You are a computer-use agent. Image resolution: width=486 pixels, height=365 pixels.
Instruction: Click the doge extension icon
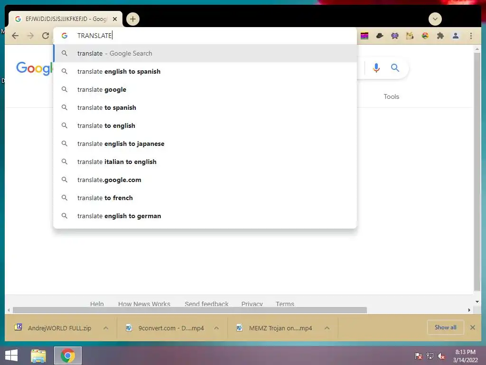(410, 36)
